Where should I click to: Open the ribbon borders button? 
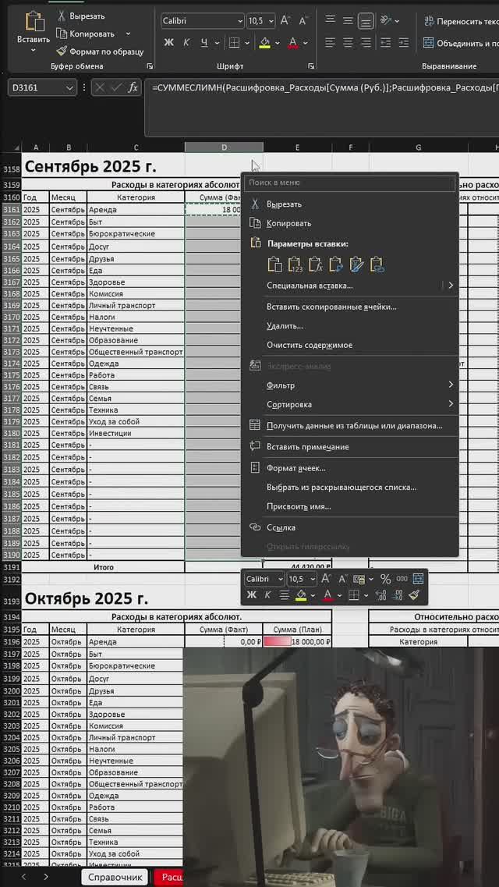[233, 42]
